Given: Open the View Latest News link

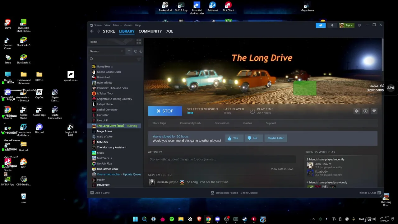Looking at the screenshot, I should pos(282,169).
